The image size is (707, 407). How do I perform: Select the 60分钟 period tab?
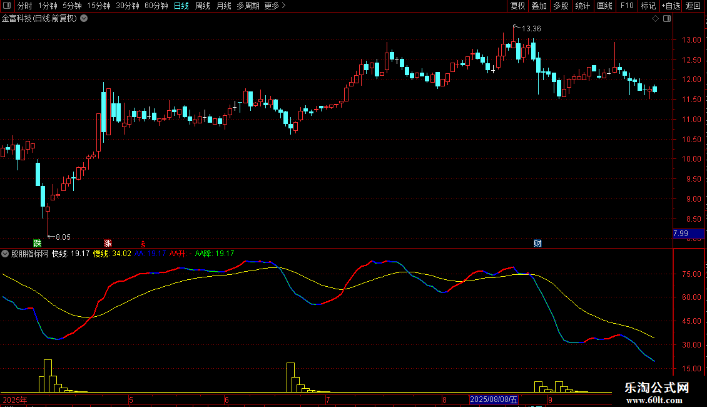pos(156,6)
